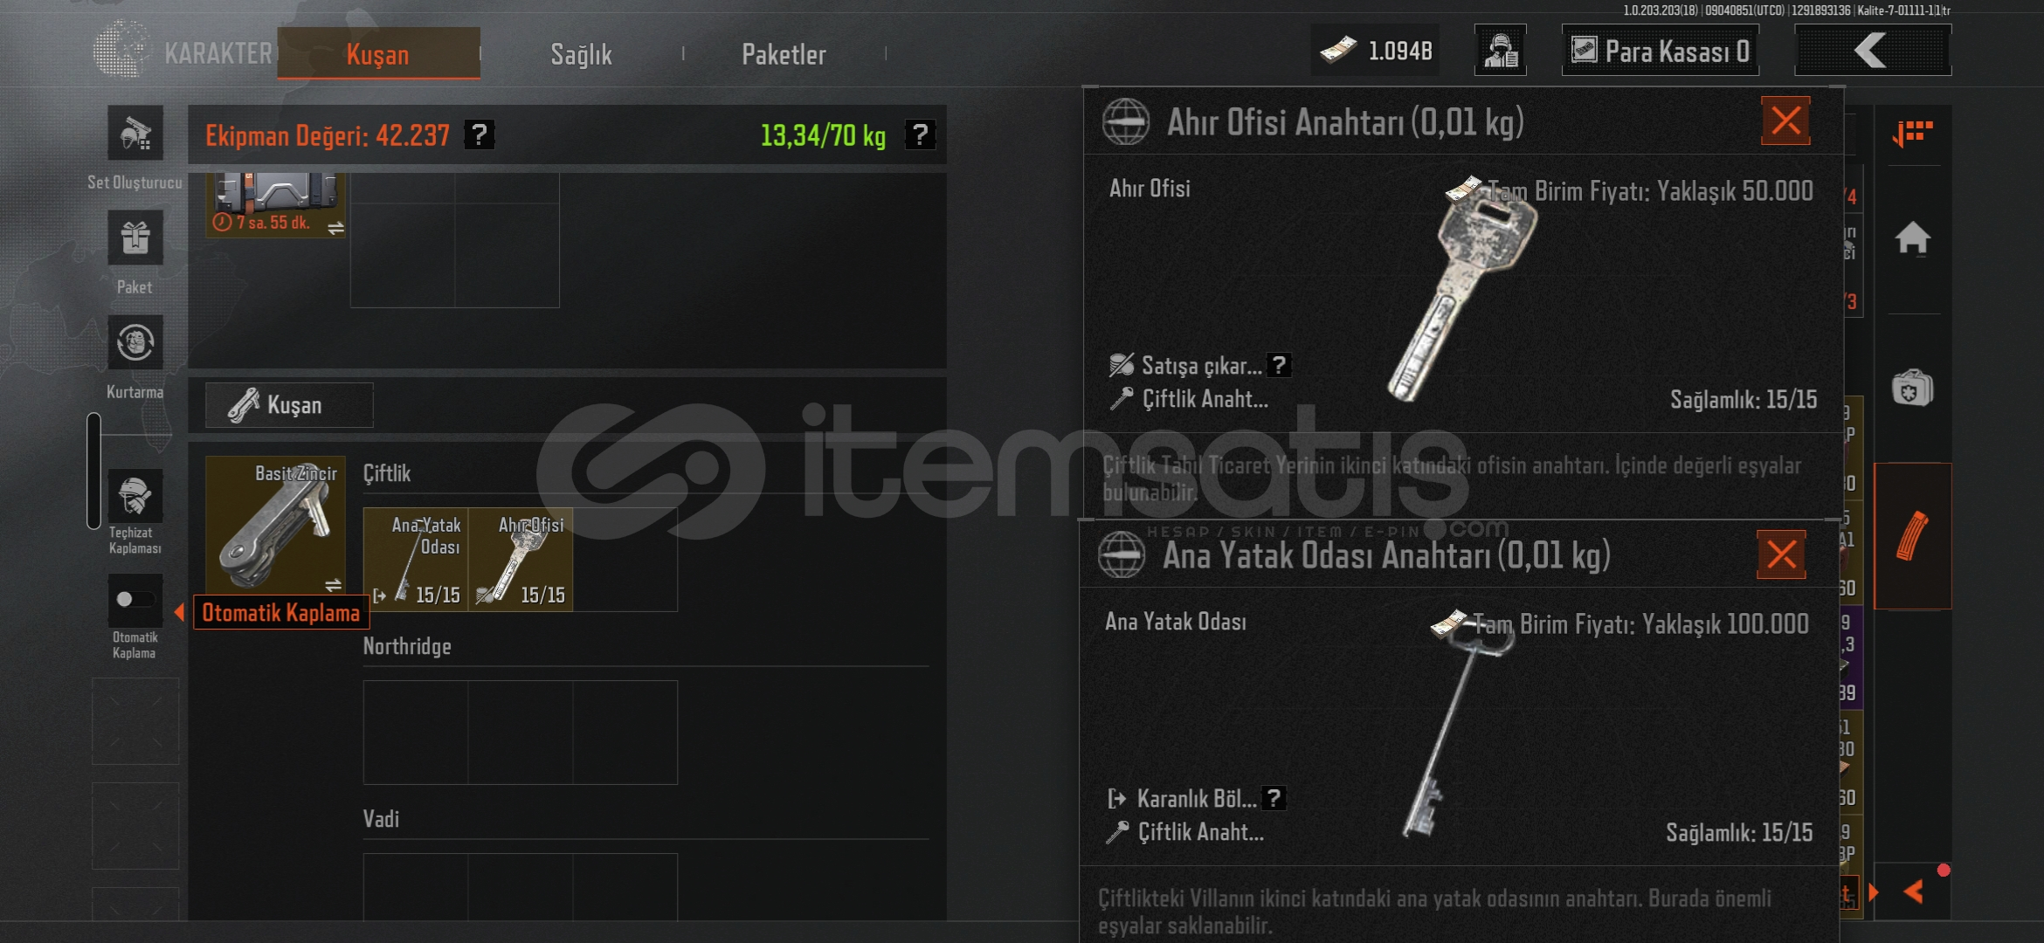Click help mark next to Ekipman Değeri
This screenshot has width=2044, height=943.
tap(480, 135)
